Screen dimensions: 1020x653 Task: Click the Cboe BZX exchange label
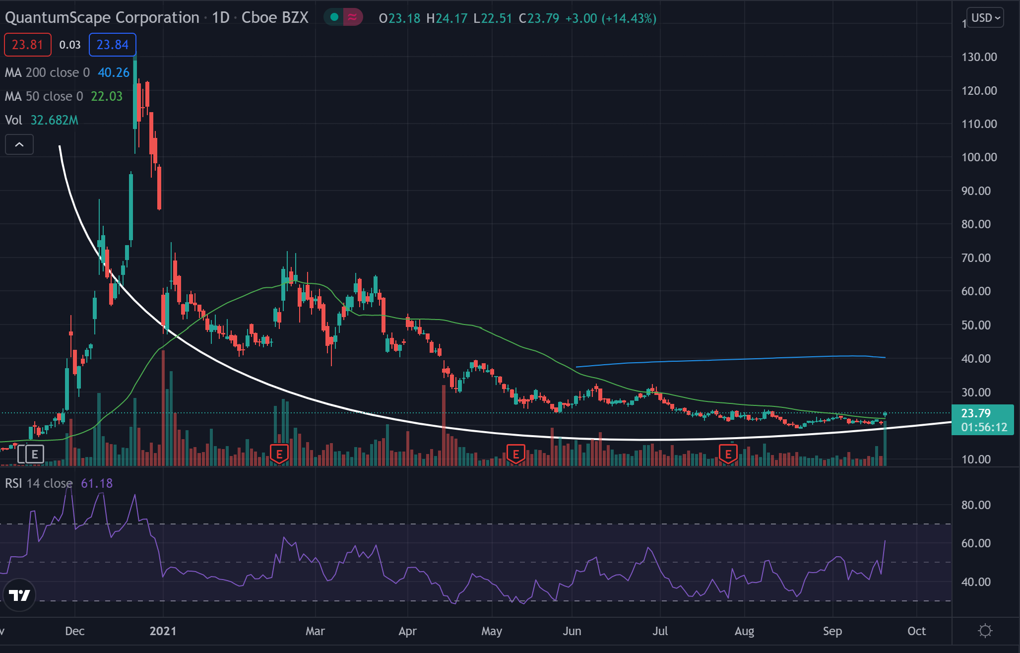tap(275, 17)
